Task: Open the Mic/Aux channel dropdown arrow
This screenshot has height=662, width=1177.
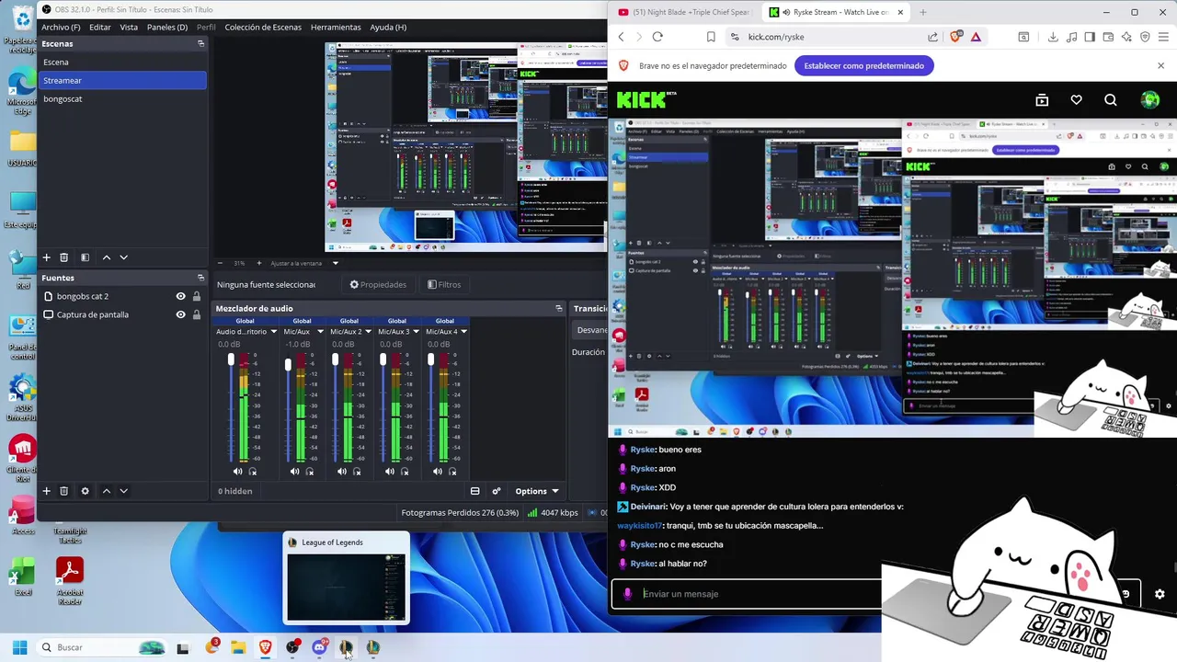Action: tap(321, 332)
